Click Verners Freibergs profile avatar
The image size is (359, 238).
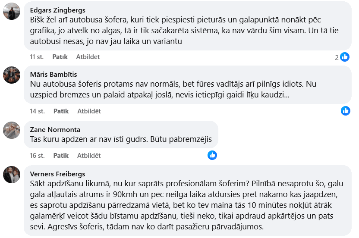(12, 174)
